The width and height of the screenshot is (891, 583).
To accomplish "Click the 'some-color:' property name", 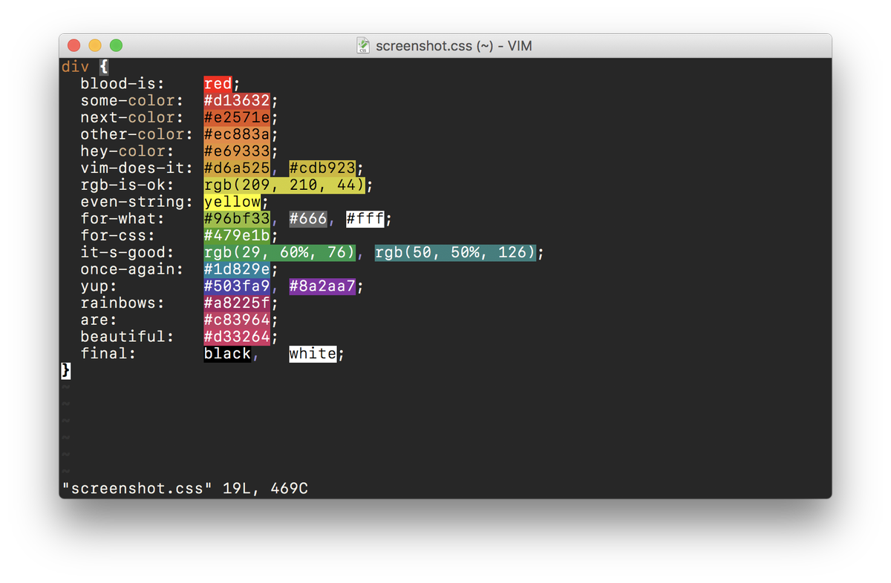I will pos(132,101).
